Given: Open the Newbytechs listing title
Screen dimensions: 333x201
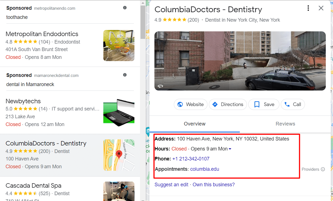Looking at the screenshot, I should click(23, 101).
